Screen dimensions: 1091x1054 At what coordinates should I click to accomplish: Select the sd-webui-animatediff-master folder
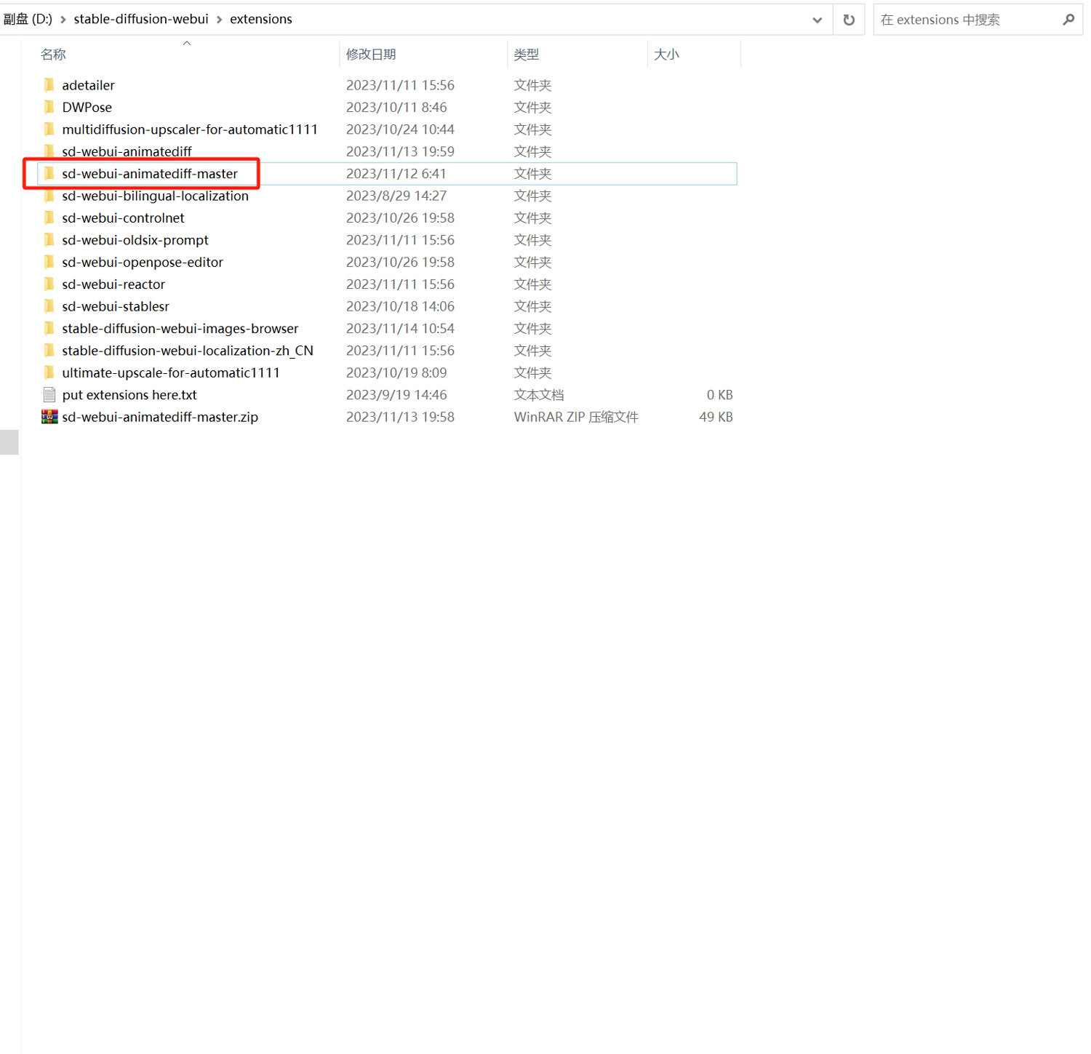coord(150,174)
